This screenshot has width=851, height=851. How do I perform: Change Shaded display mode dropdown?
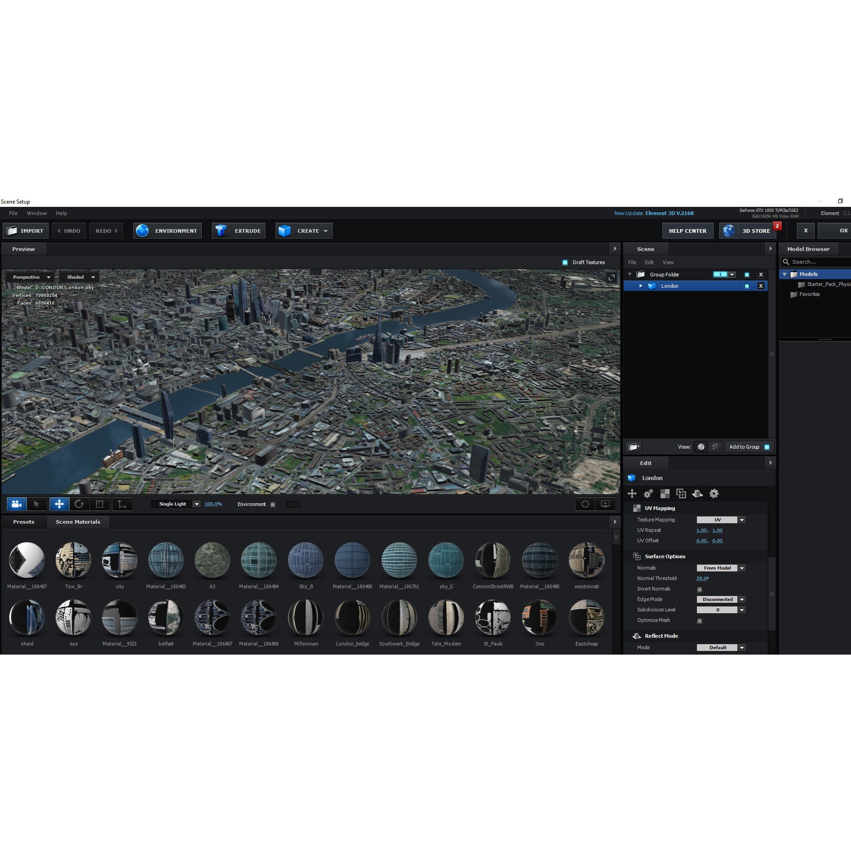(x=78, y=277)
